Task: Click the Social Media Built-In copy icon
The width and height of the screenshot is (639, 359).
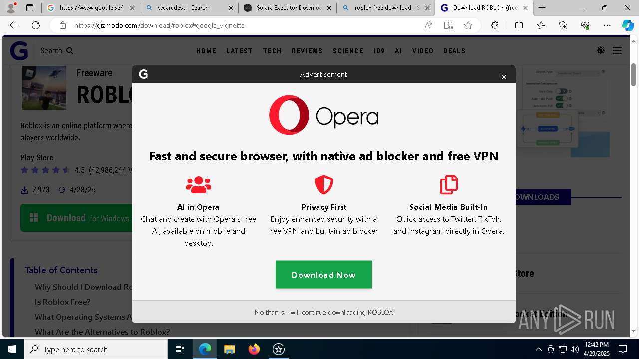Action: click(x=448, y=184)
